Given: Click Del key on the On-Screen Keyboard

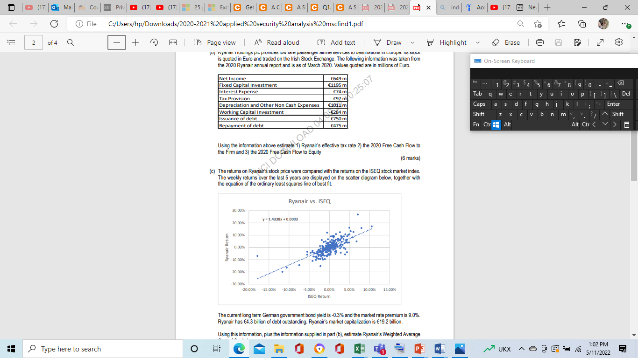Looking at the screenshot, I should [x=626, y=94].
